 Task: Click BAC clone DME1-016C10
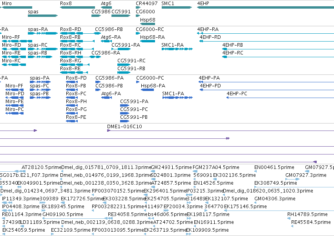(221, 131)
